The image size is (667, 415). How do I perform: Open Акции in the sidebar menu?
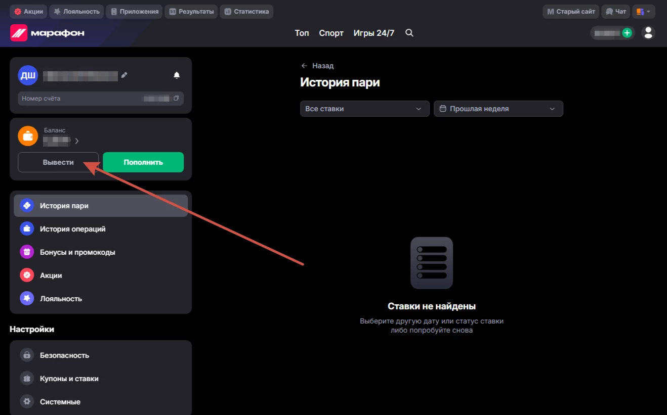pos(101,275)
